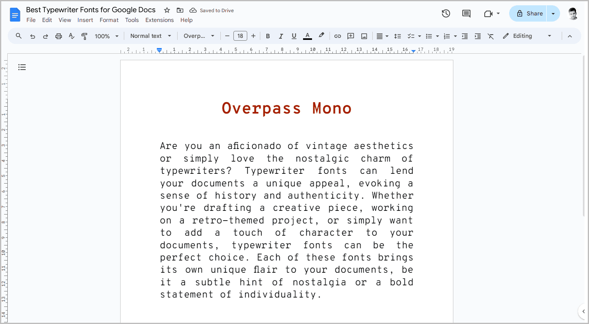The width and height of the screenshot is (589, 324).
Task: Click the Overpass Mono heading
Action: pos(286,108)
